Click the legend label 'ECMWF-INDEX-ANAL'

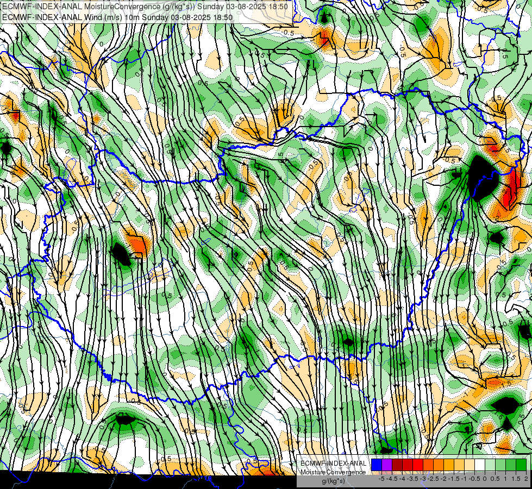click(x=334, y=463)
